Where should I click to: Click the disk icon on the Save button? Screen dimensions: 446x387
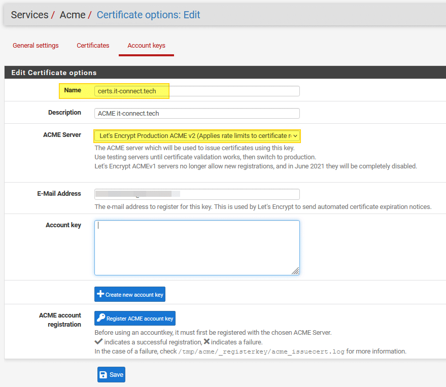pyautogui.click(x=105, y=374)
